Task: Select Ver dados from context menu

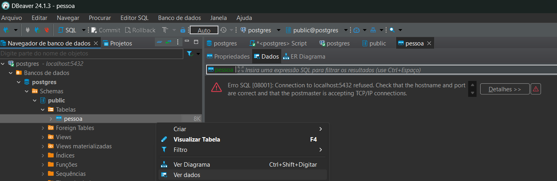Action: pos(186,175)
